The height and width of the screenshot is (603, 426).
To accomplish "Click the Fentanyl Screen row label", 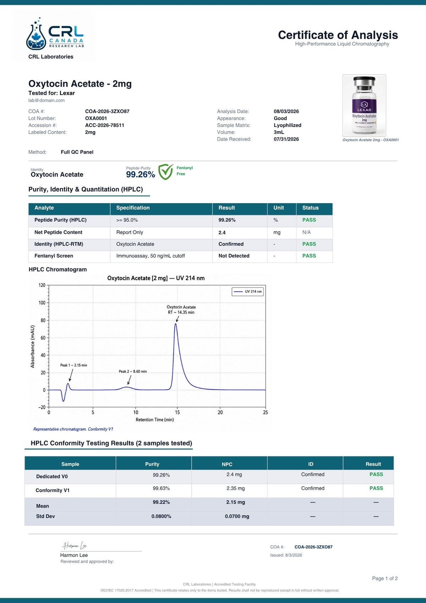I will coord(54,256).
